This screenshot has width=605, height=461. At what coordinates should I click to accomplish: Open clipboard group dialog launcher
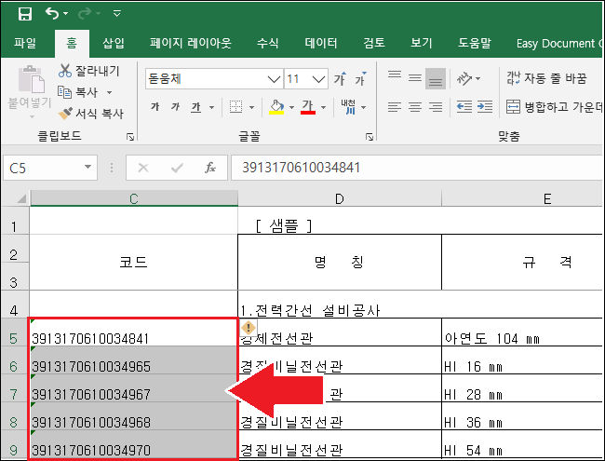coord(130,137)
